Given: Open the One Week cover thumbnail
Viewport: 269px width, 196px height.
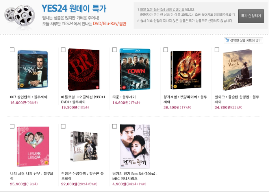Looking at the screenshot, I should [237, 70].
